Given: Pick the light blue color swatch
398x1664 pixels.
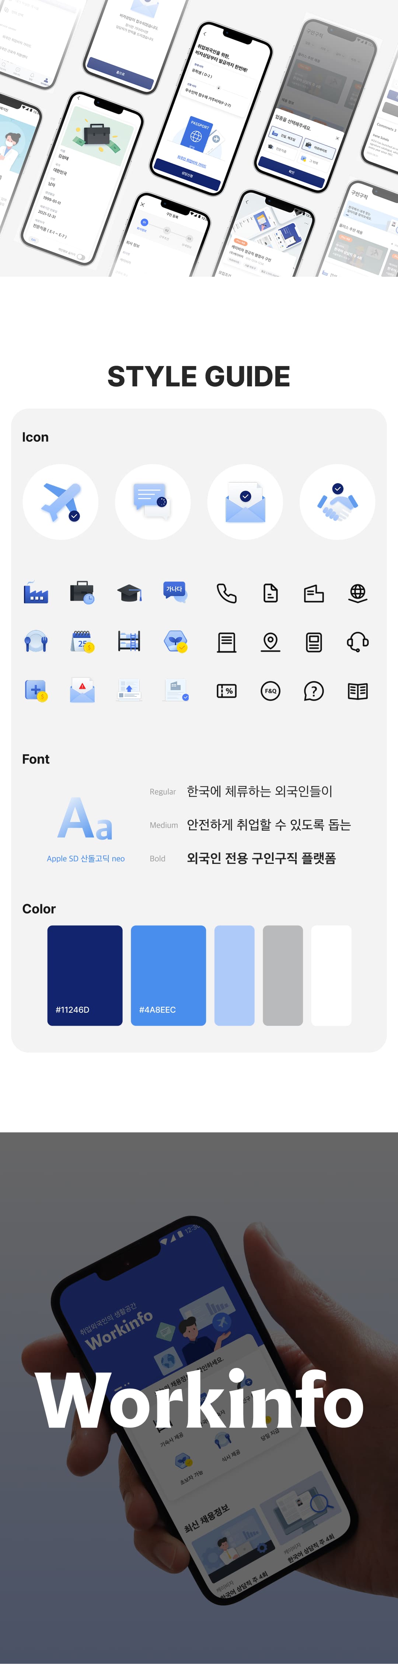Looking at the screenshot, I should tap(234, 975).
